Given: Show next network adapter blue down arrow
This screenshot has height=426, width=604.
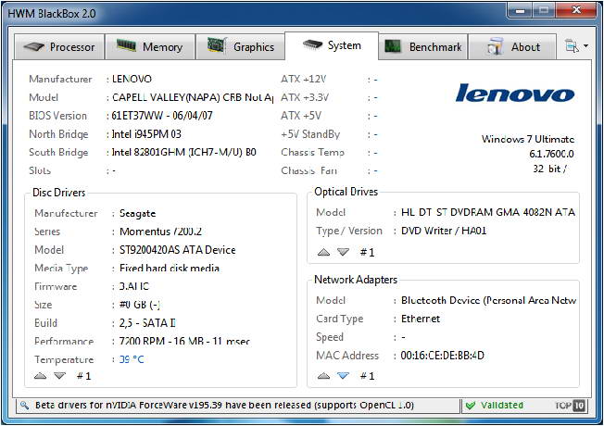Looking at the screenshot, I should (x=343, y=376).
